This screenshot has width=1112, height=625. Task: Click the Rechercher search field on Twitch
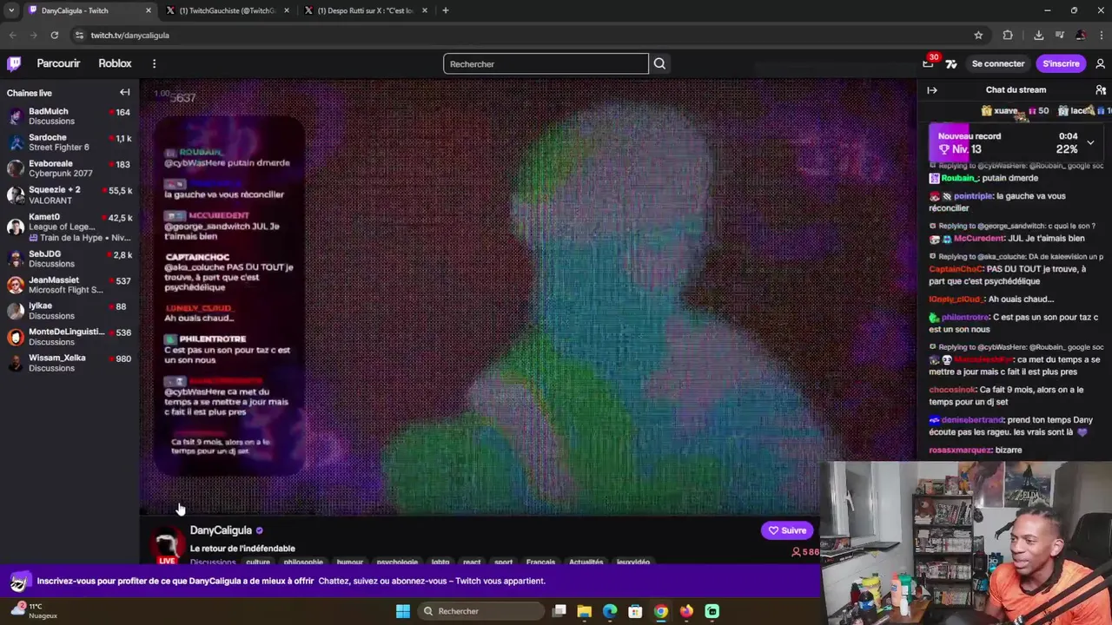pyautogui.click(x=546, y=63)
